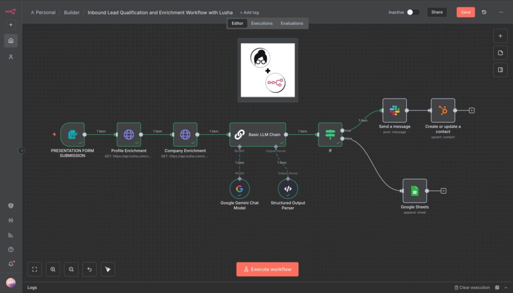Zoom in on the canvas
Viewport: 513px width, 293px height.
(53, 269)
